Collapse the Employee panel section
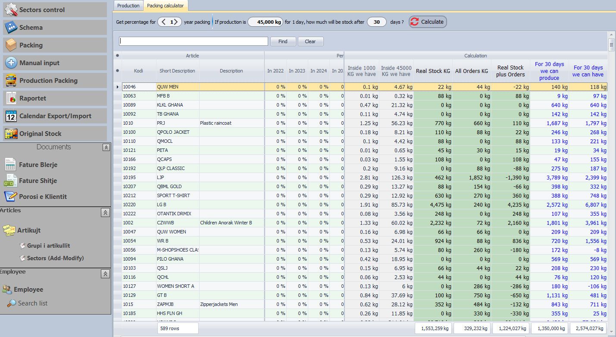Screen dimensions: 616x337 click(105, 274)
